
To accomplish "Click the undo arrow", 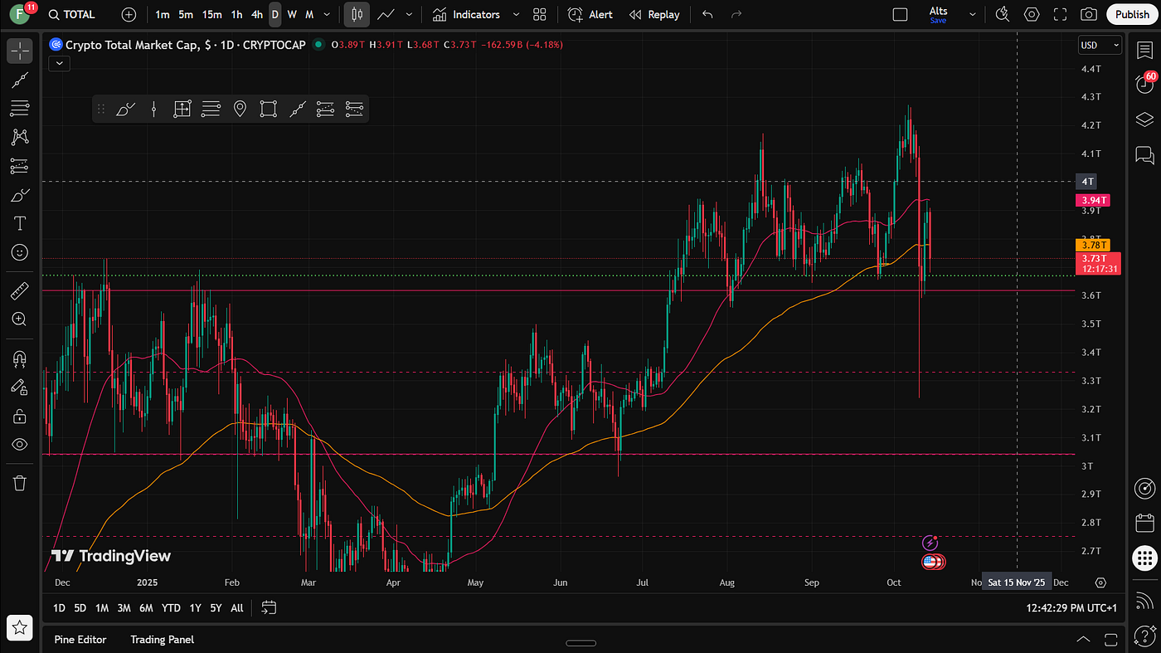I will pos(707,14).
